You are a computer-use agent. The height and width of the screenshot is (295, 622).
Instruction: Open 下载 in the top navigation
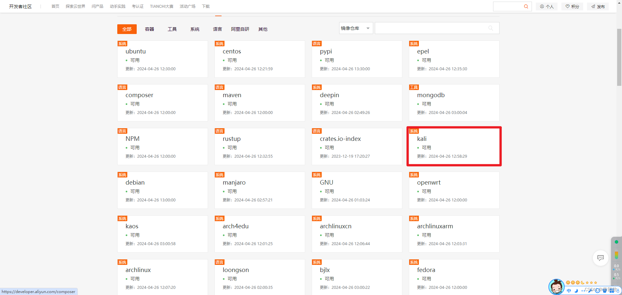206,6
